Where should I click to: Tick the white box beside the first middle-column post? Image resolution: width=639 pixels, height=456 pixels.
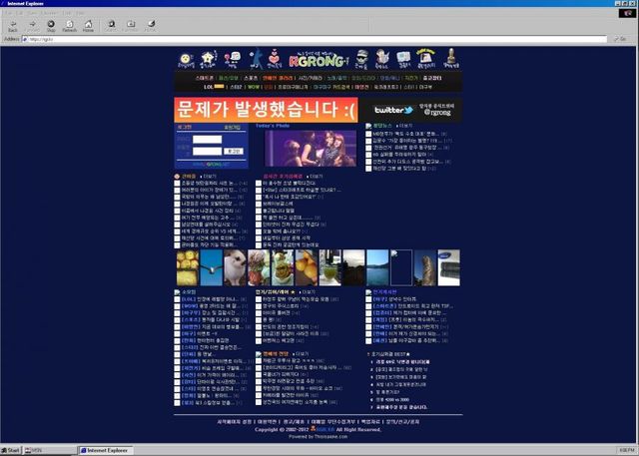[x=261, y=184]
